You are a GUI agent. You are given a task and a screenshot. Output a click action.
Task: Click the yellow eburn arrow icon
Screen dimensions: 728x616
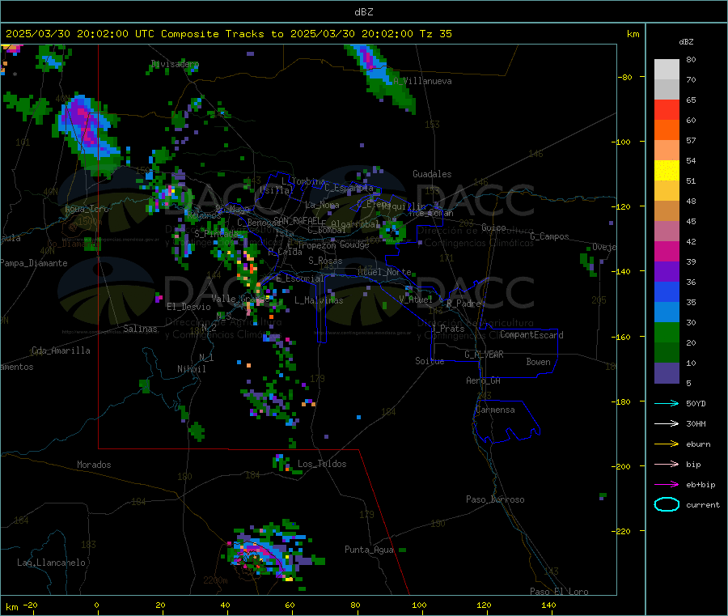tap(667, 444)
